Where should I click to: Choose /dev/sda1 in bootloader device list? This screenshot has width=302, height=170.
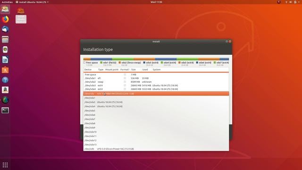point(156,98)
